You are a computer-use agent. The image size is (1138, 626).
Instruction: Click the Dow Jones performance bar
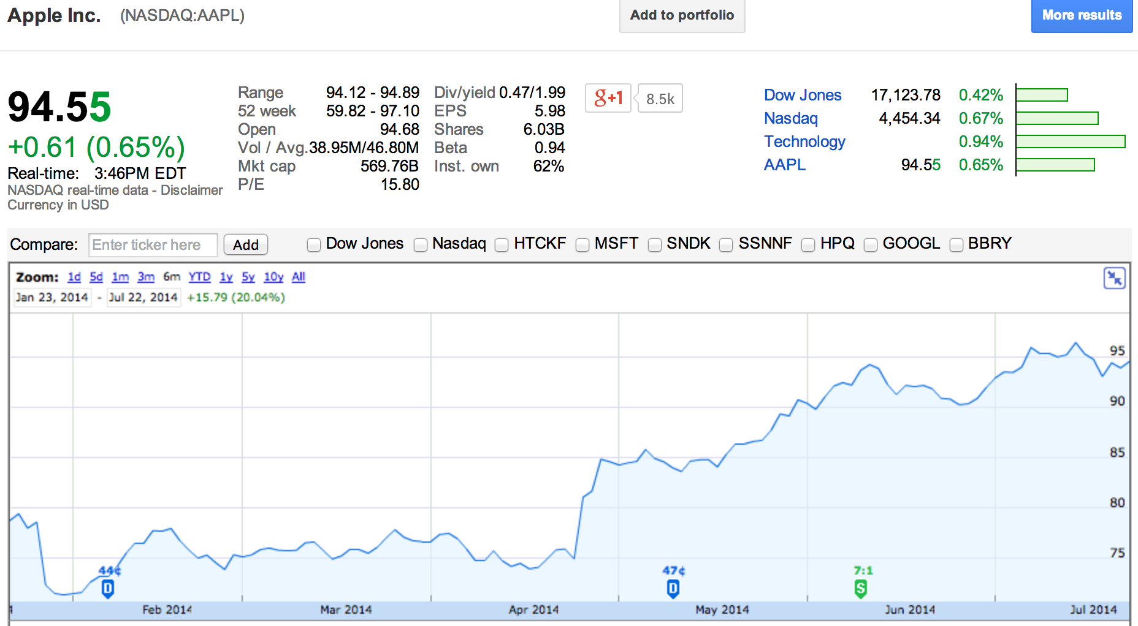point(1042,95)
